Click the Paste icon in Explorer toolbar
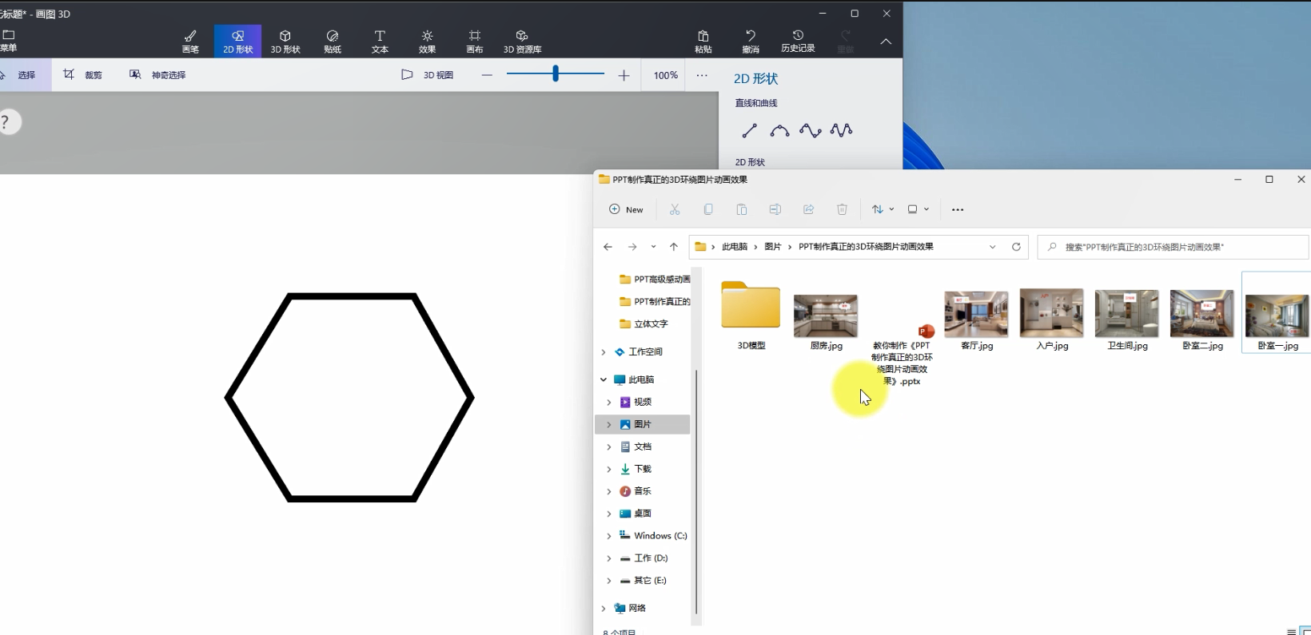Screen dimensions: 1311x635 point(742,209)
